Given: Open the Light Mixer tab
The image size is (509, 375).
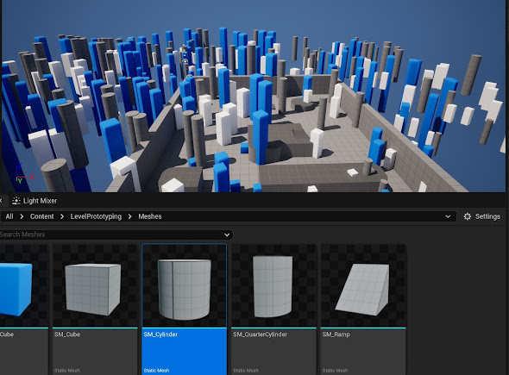Looking at the screenshot, I should tap(35, 201).
